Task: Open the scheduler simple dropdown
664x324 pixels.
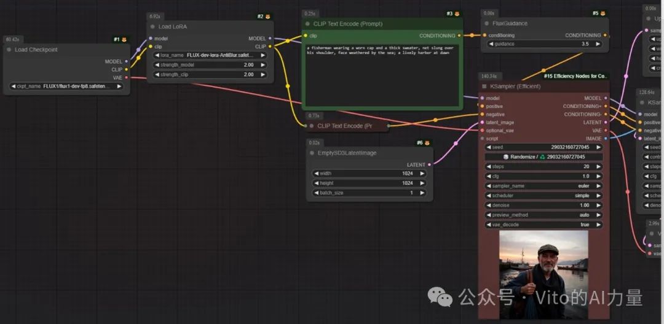Action: (543, 196)
